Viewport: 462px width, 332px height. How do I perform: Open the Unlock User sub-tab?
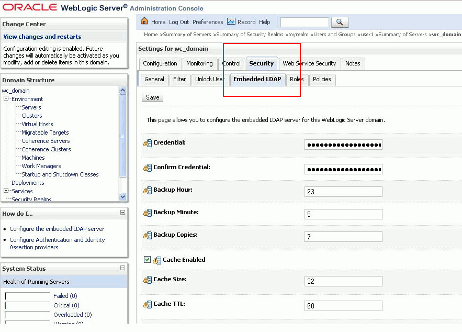click(x=209, y=79)
